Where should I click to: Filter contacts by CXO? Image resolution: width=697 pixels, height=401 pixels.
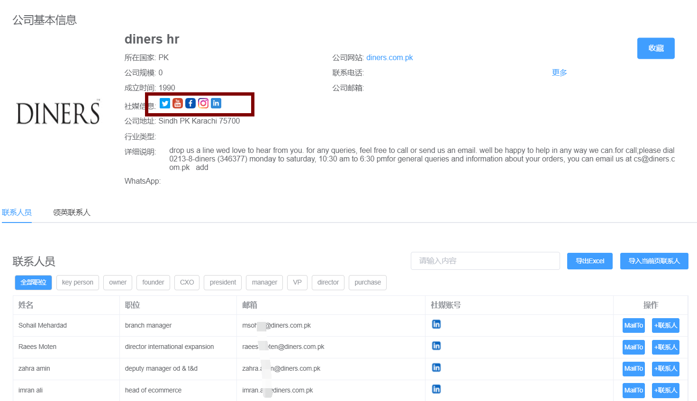tap(187, 282)
